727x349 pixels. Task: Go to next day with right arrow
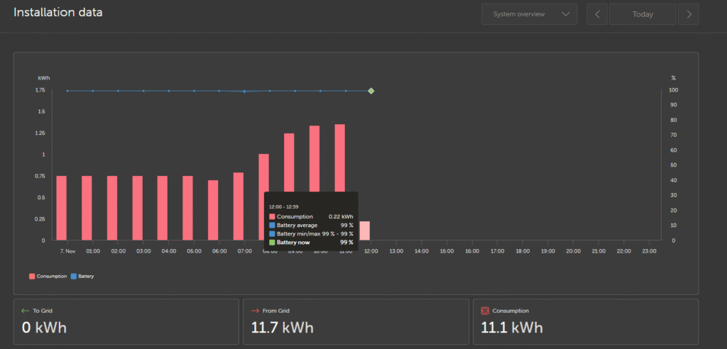click(688, 14)
